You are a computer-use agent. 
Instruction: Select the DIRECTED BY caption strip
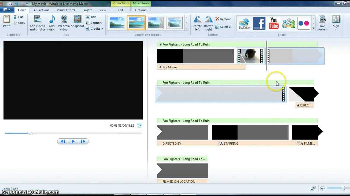[x=187, y=143]
